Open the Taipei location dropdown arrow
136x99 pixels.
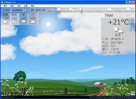point(127,16)
